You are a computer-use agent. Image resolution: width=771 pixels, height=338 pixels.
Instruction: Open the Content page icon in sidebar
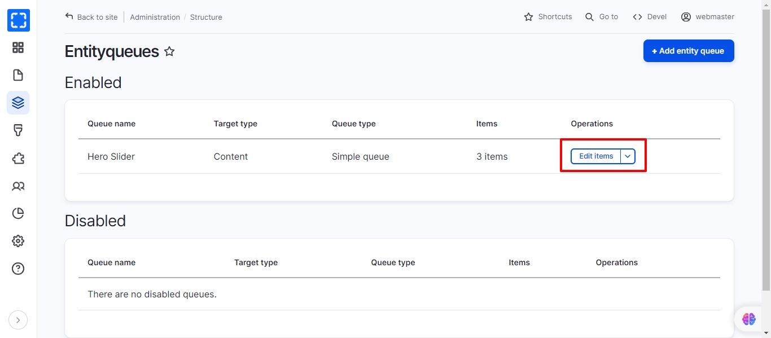pyautogui.click(x=18, y=75)
